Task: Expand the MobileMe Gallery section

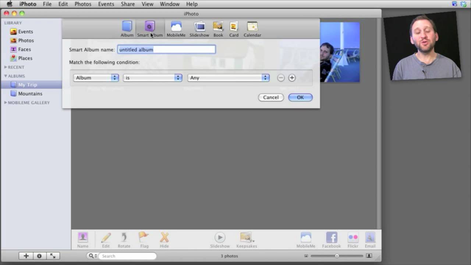Action: tap(6, 102)
